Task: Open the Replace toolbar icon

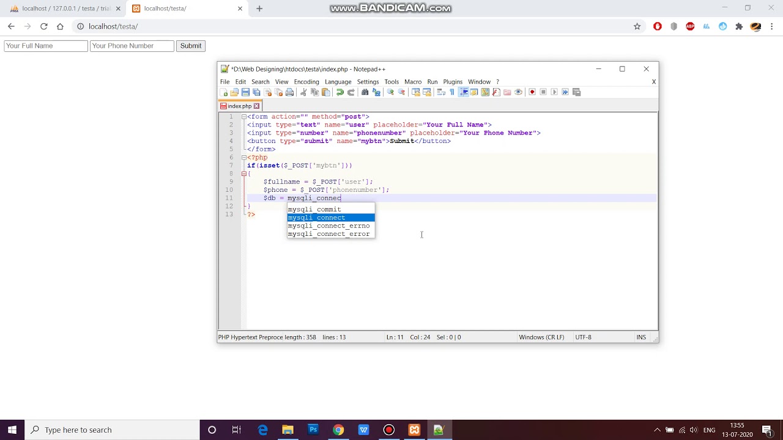Action: coord(376,92)
